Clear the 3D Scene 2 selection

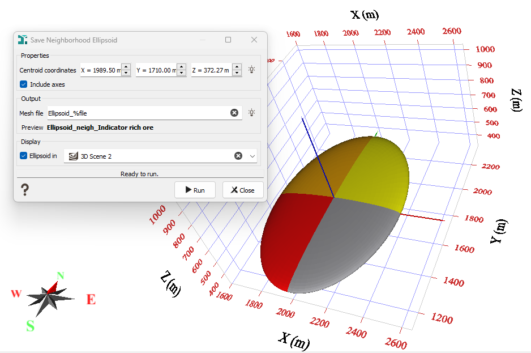pos(238,156)
